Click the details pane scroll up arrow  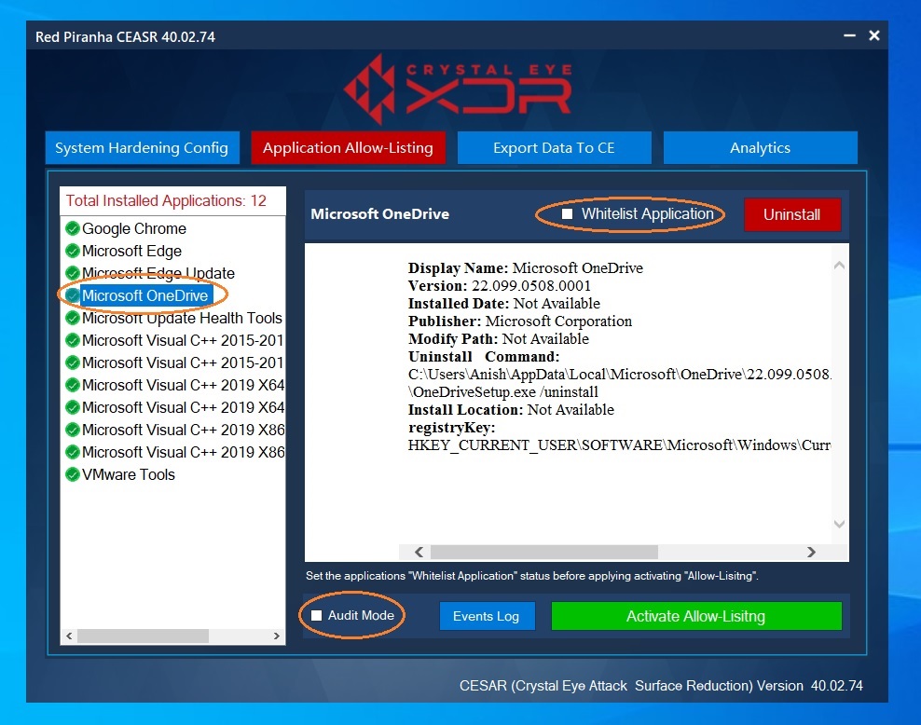[x=839, y=266]
